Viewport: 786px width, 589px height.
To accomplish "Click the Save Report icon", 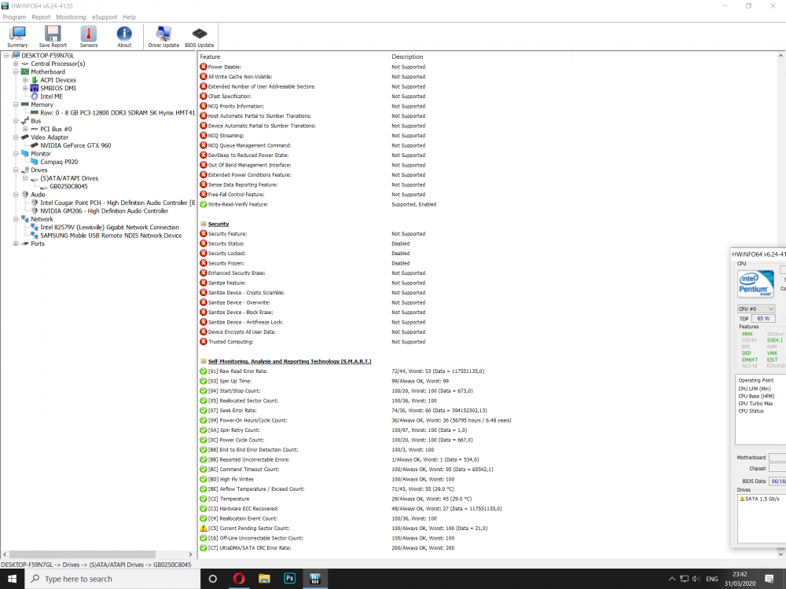I will (53, 37).
